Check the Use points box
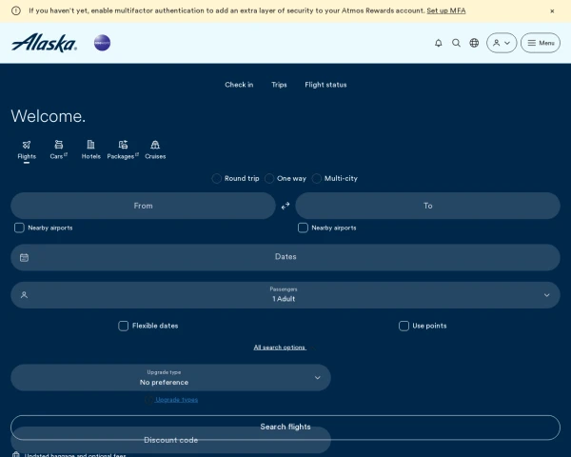The image size is (571, 457). 404,326
